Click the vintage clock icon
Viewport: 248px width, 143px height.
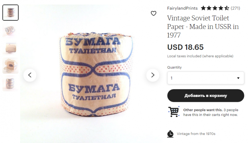click(170, 134)
